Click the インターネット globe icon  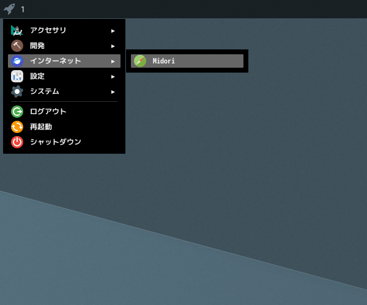click(17, 61)
